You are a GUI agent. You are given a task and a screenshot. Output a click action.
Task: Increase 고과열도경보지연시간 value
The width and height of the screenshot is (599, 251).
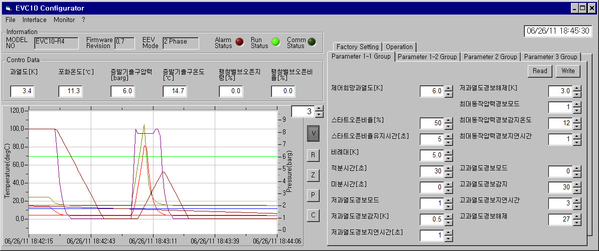(577, 200)
